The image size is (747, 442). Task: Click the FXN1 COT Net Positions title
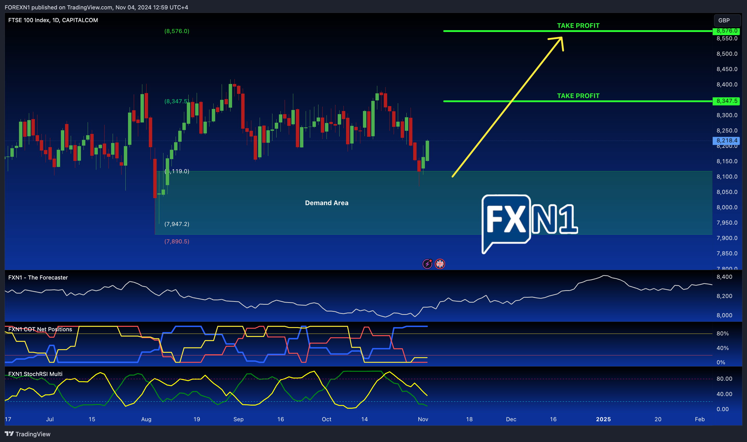40,329
